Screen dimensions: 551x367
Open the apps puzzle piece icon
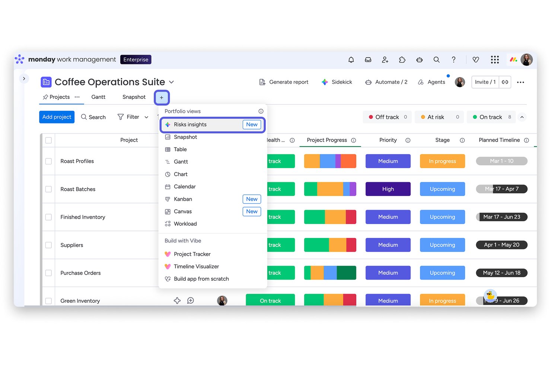[402, 59]
